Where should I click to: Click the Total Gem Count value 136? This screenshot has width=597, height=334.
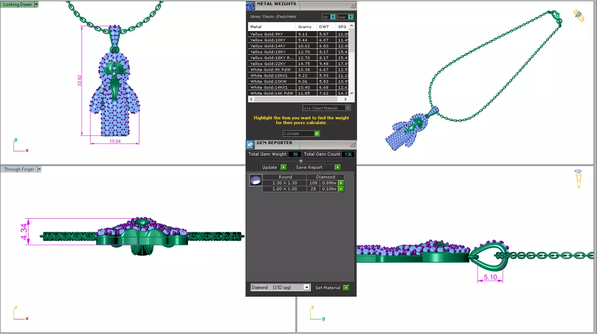[348, 154]
